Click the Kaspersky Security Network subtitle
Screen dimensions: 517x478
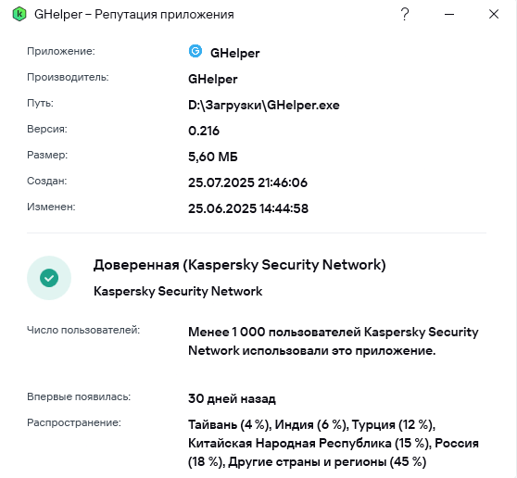(178, 292)
